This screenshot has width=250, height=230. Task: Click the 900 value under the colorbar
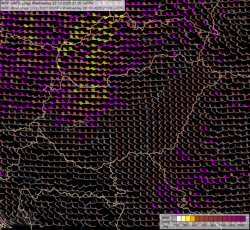pos(213,225)
